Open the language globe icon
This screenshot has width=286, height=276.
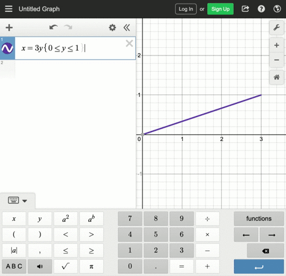click(x=277, y=9)
